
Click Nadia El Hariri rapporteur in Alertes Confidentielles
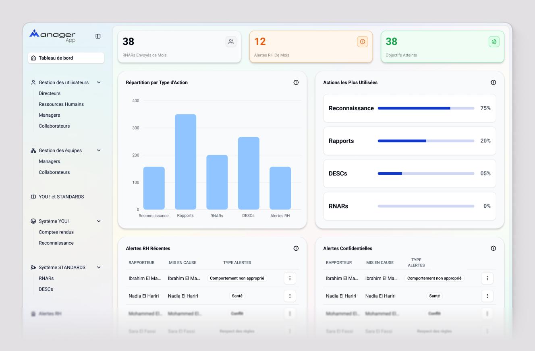(x=341, y=296)
